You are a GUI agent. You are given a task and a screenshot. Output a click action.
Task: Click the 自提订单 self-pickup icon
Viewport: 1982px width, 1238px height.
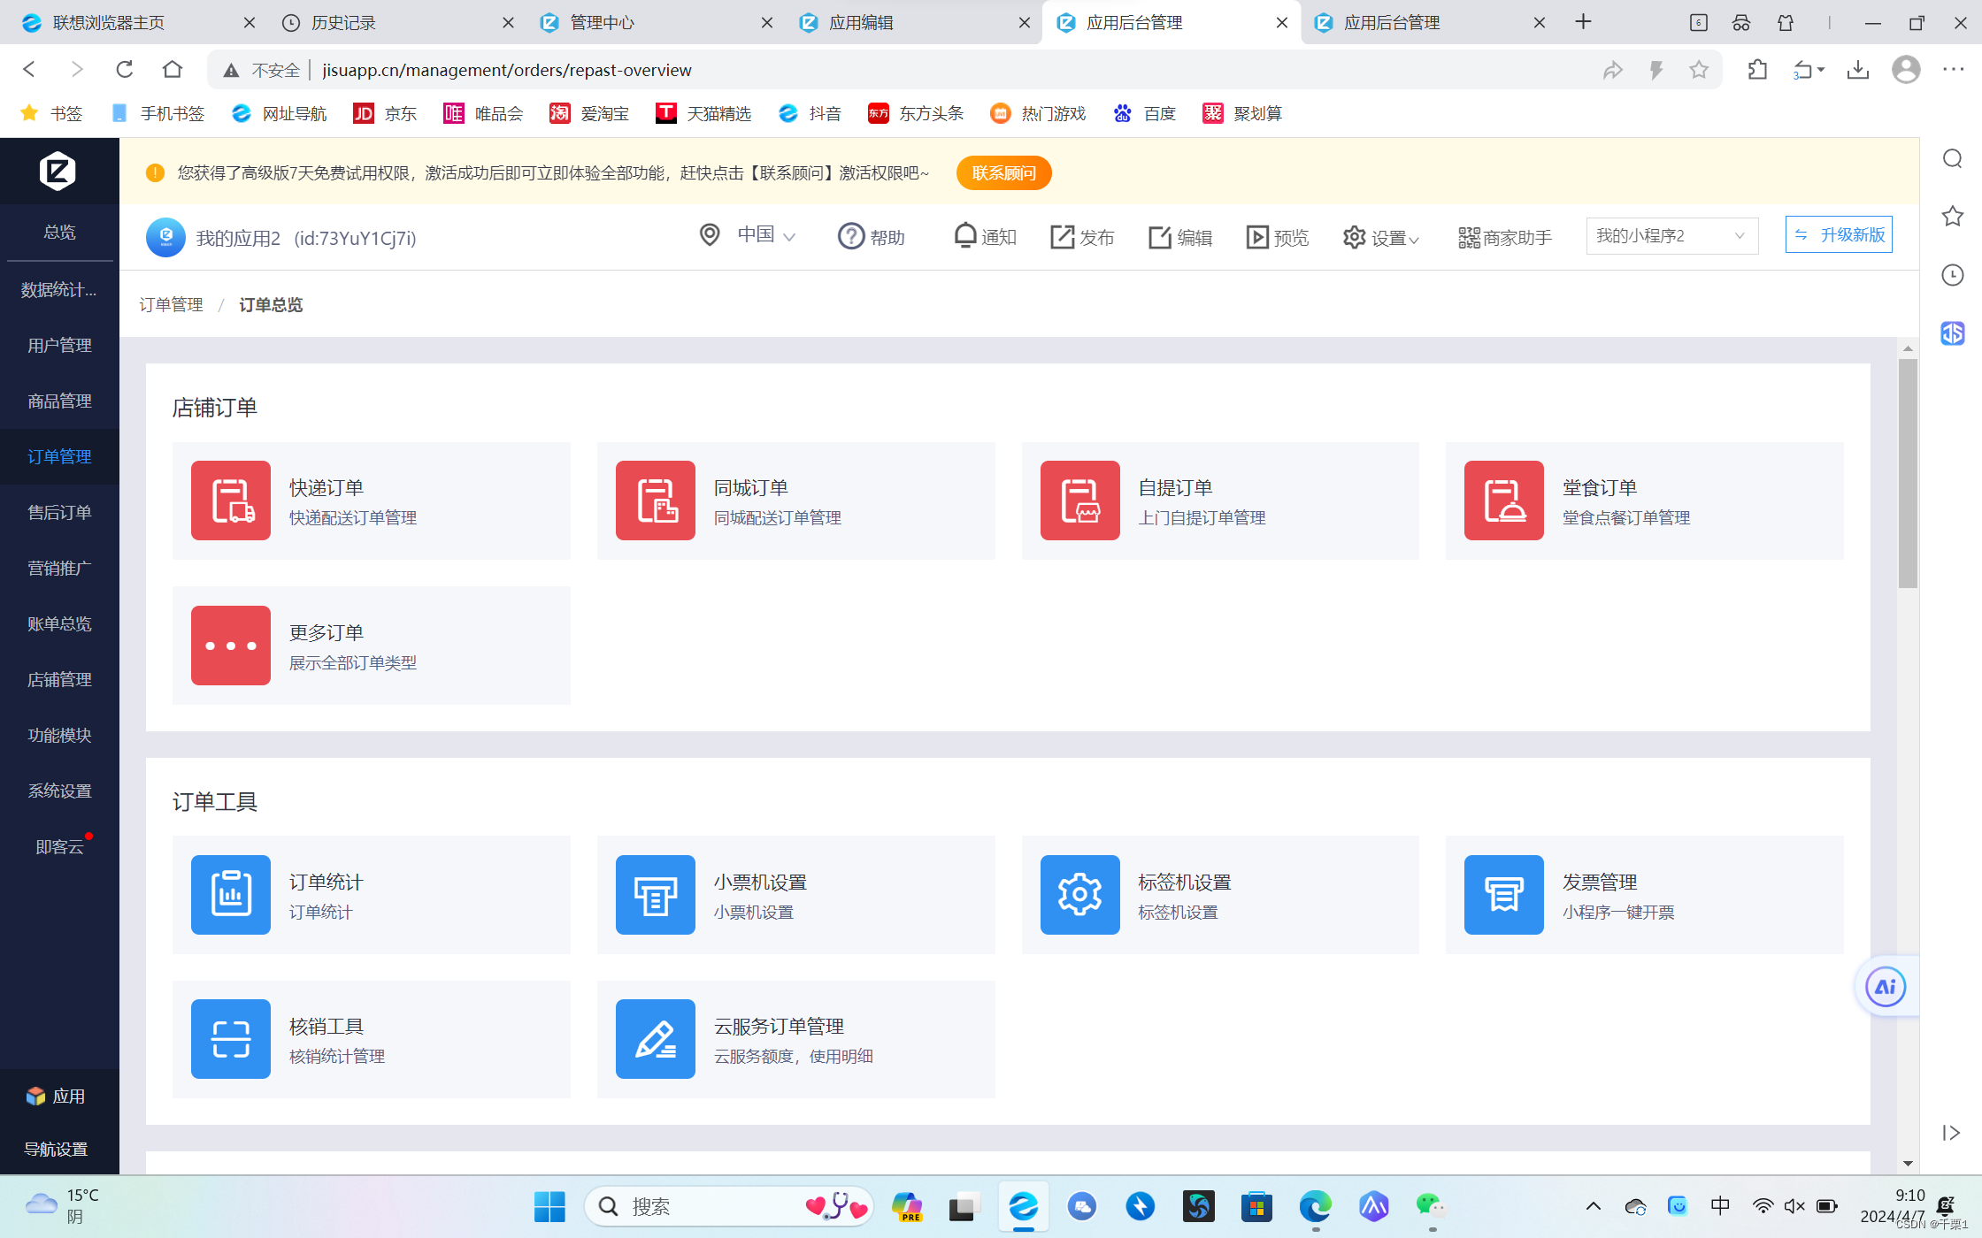pos(1079,501)
